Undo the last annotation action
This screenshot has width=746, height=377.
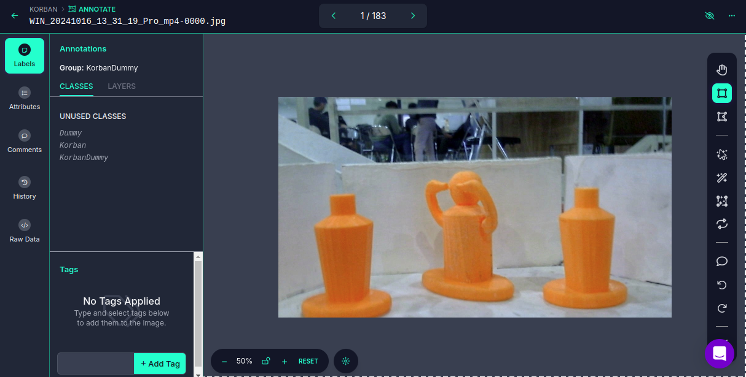[x=722, y=285]
